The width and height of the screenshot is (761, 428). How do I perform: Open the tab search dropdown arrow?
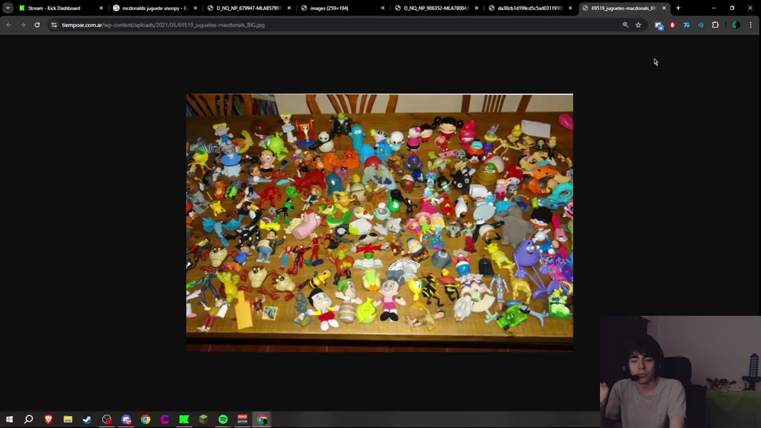(x=8, y=8)
